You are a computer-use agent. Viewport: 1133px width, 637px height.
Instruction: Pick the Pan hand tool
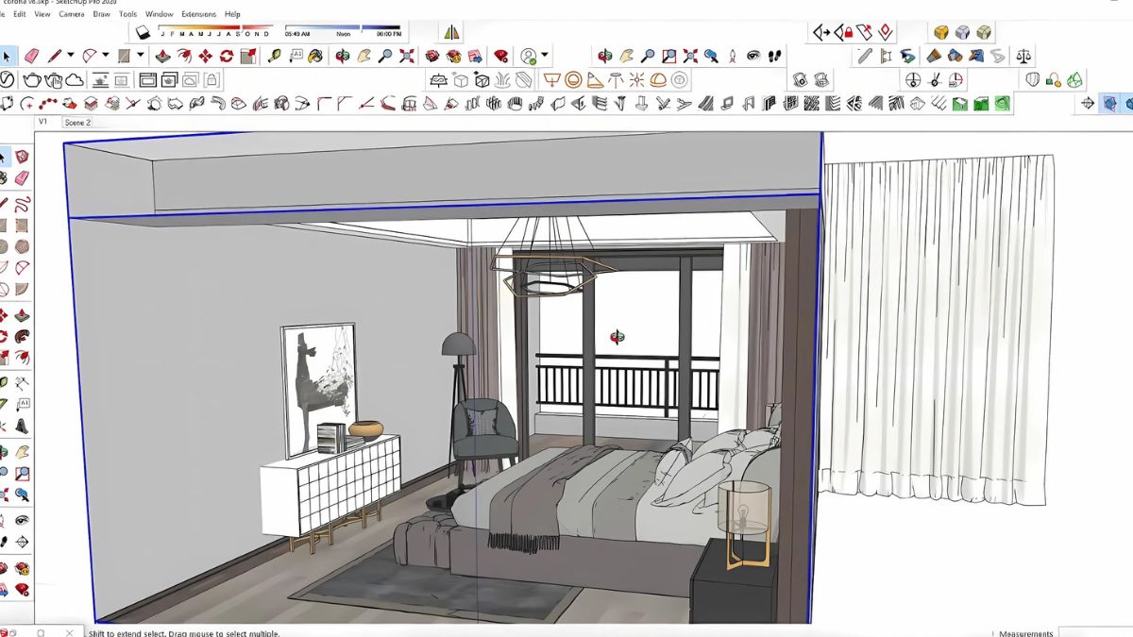[625, 55]
